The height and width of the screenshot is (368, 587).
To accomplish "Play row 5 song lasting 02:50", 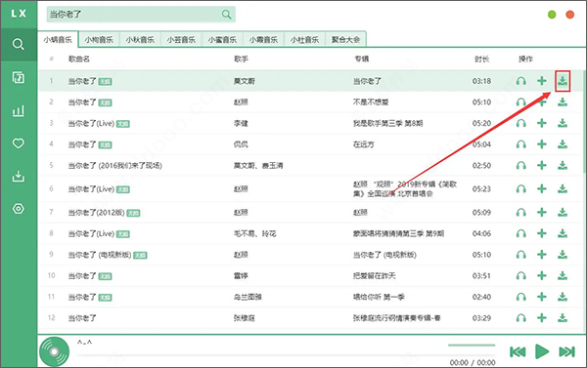I will (520, 165).
